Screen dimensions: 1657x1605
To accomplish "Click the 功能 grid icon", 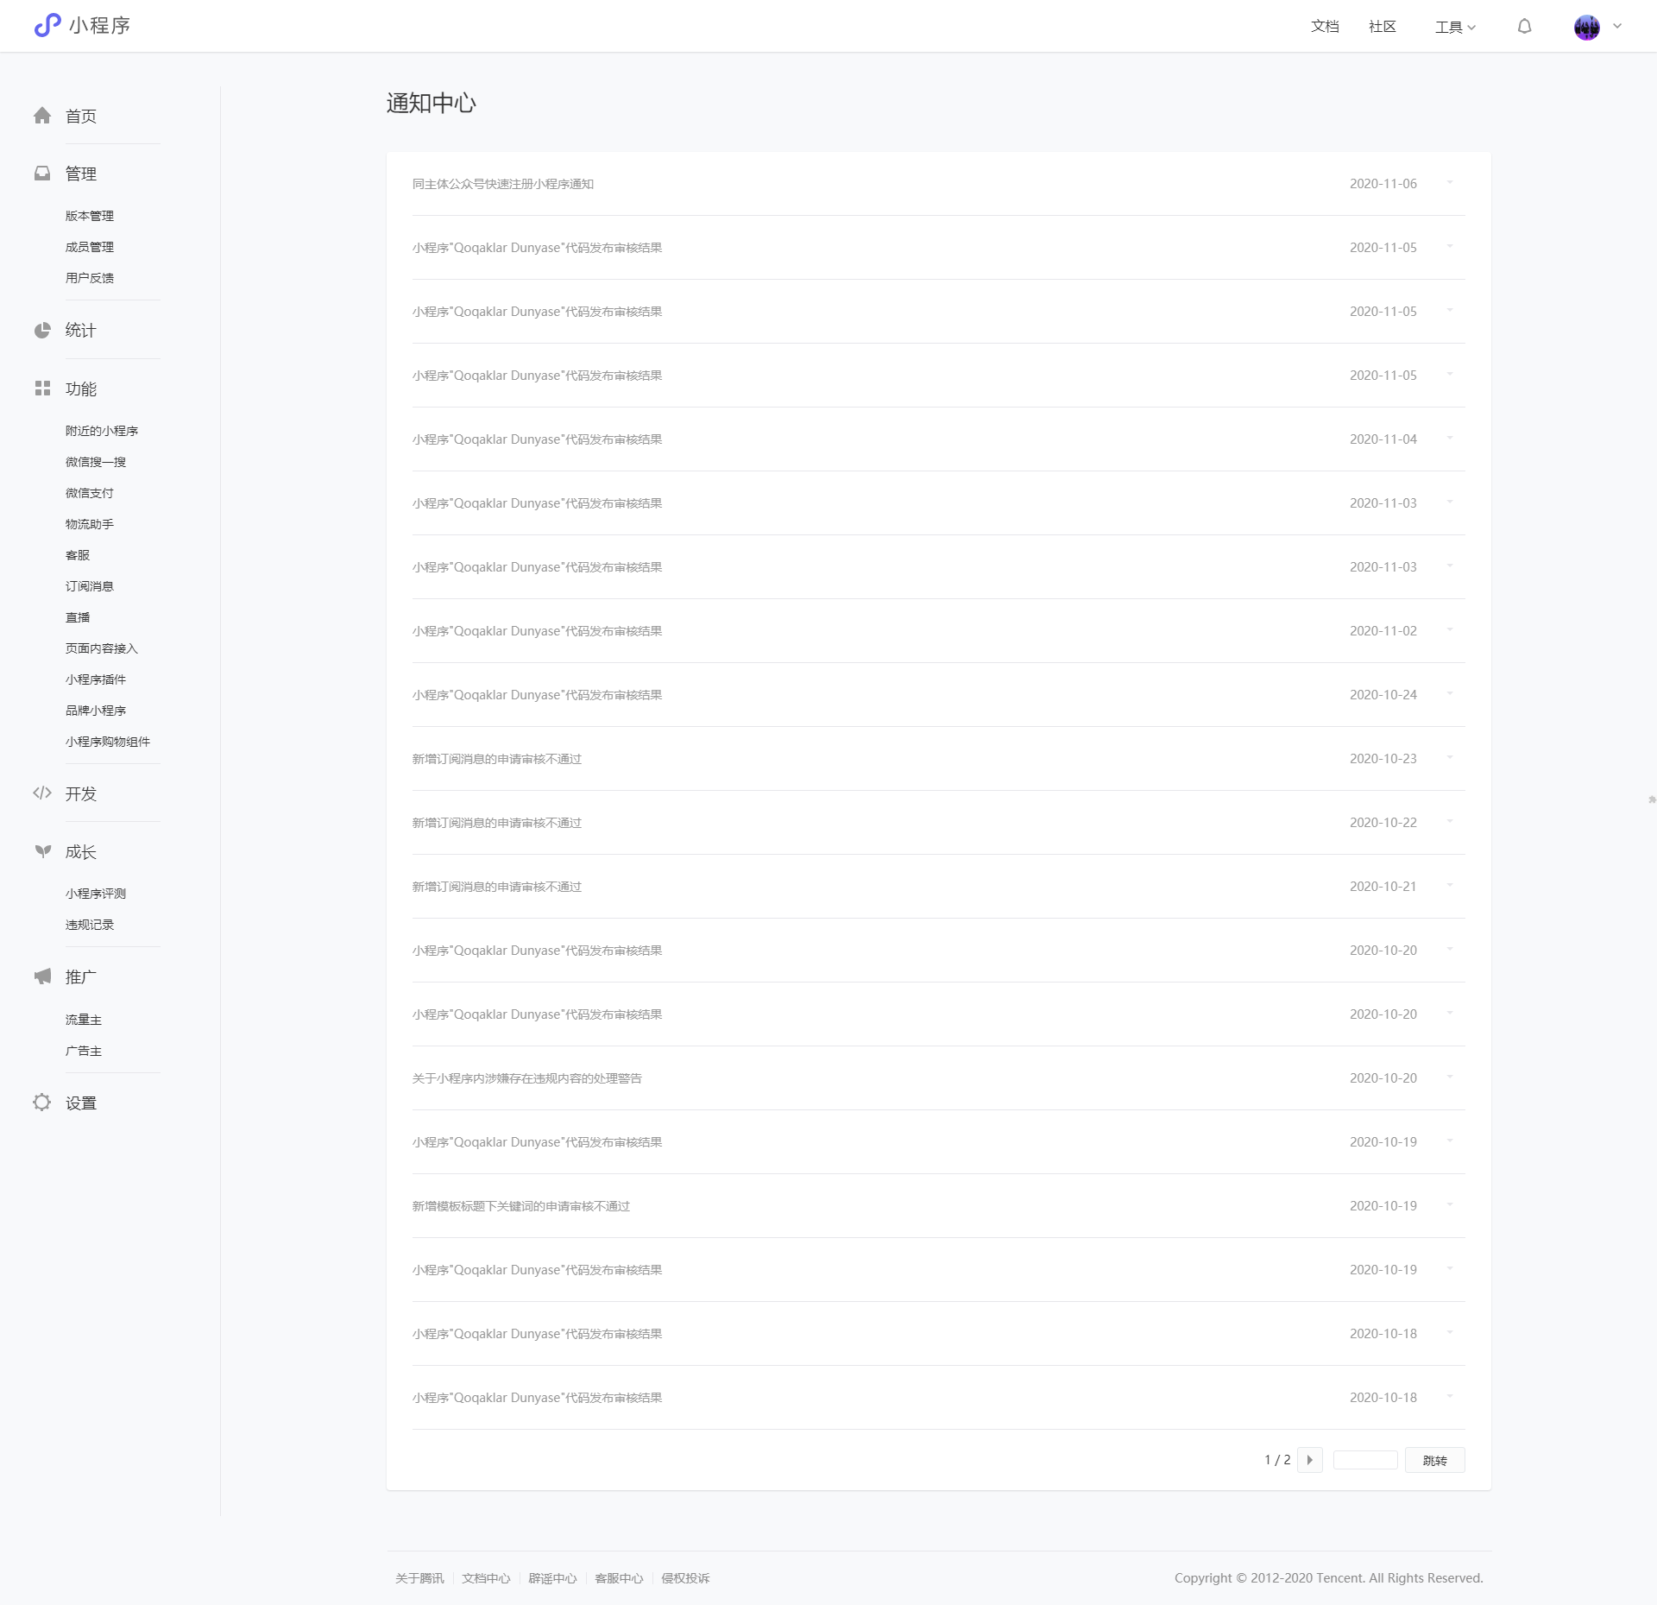I will click(42, 389).
